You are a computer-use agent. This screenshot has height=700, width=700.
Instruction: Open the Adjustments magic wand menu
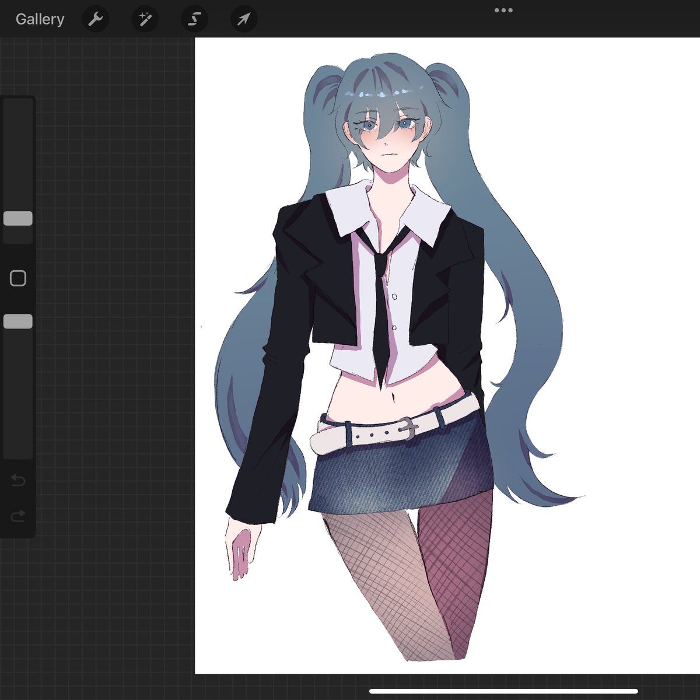145,19
